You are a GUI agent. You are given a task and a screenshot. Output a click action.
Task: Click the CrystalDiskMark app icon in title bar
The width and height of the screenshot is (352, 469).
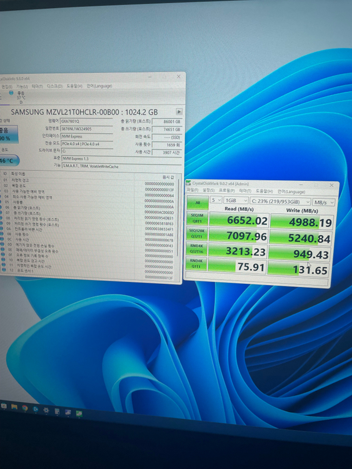tap(188, 183)
